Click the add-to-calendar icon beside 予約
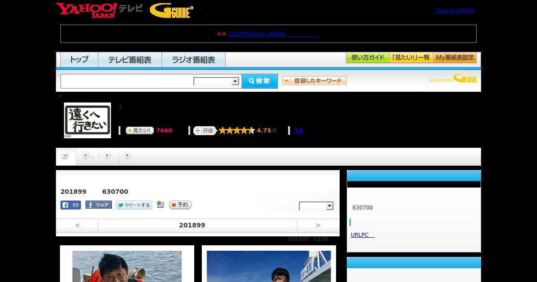 click(x=160, y=205)
